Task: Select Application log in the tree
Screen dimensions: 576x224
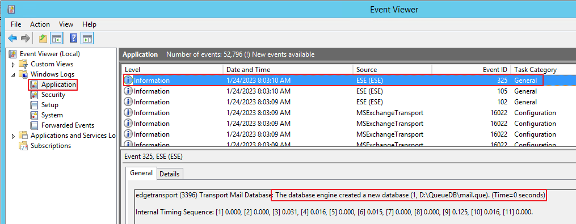Action: (x=58, y=84)
